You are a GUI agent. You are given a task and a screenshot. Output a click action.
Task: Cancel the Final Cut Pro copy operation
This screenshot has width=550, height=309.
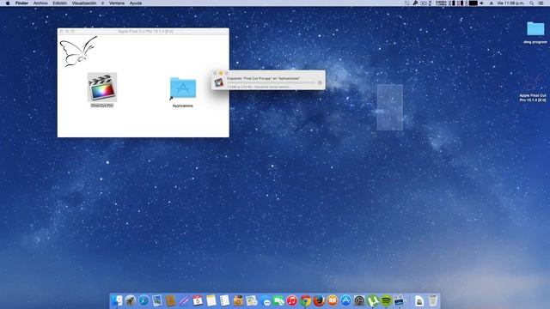tap(320, 82)
